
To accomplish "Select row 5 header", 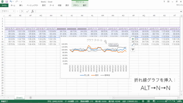I will coord(2,29).
